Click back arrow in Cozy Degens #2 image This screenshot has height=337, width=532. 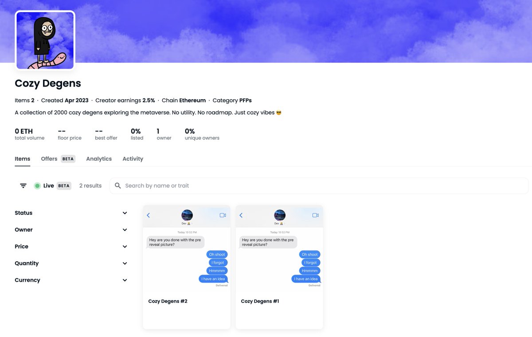tap(149, 215)
